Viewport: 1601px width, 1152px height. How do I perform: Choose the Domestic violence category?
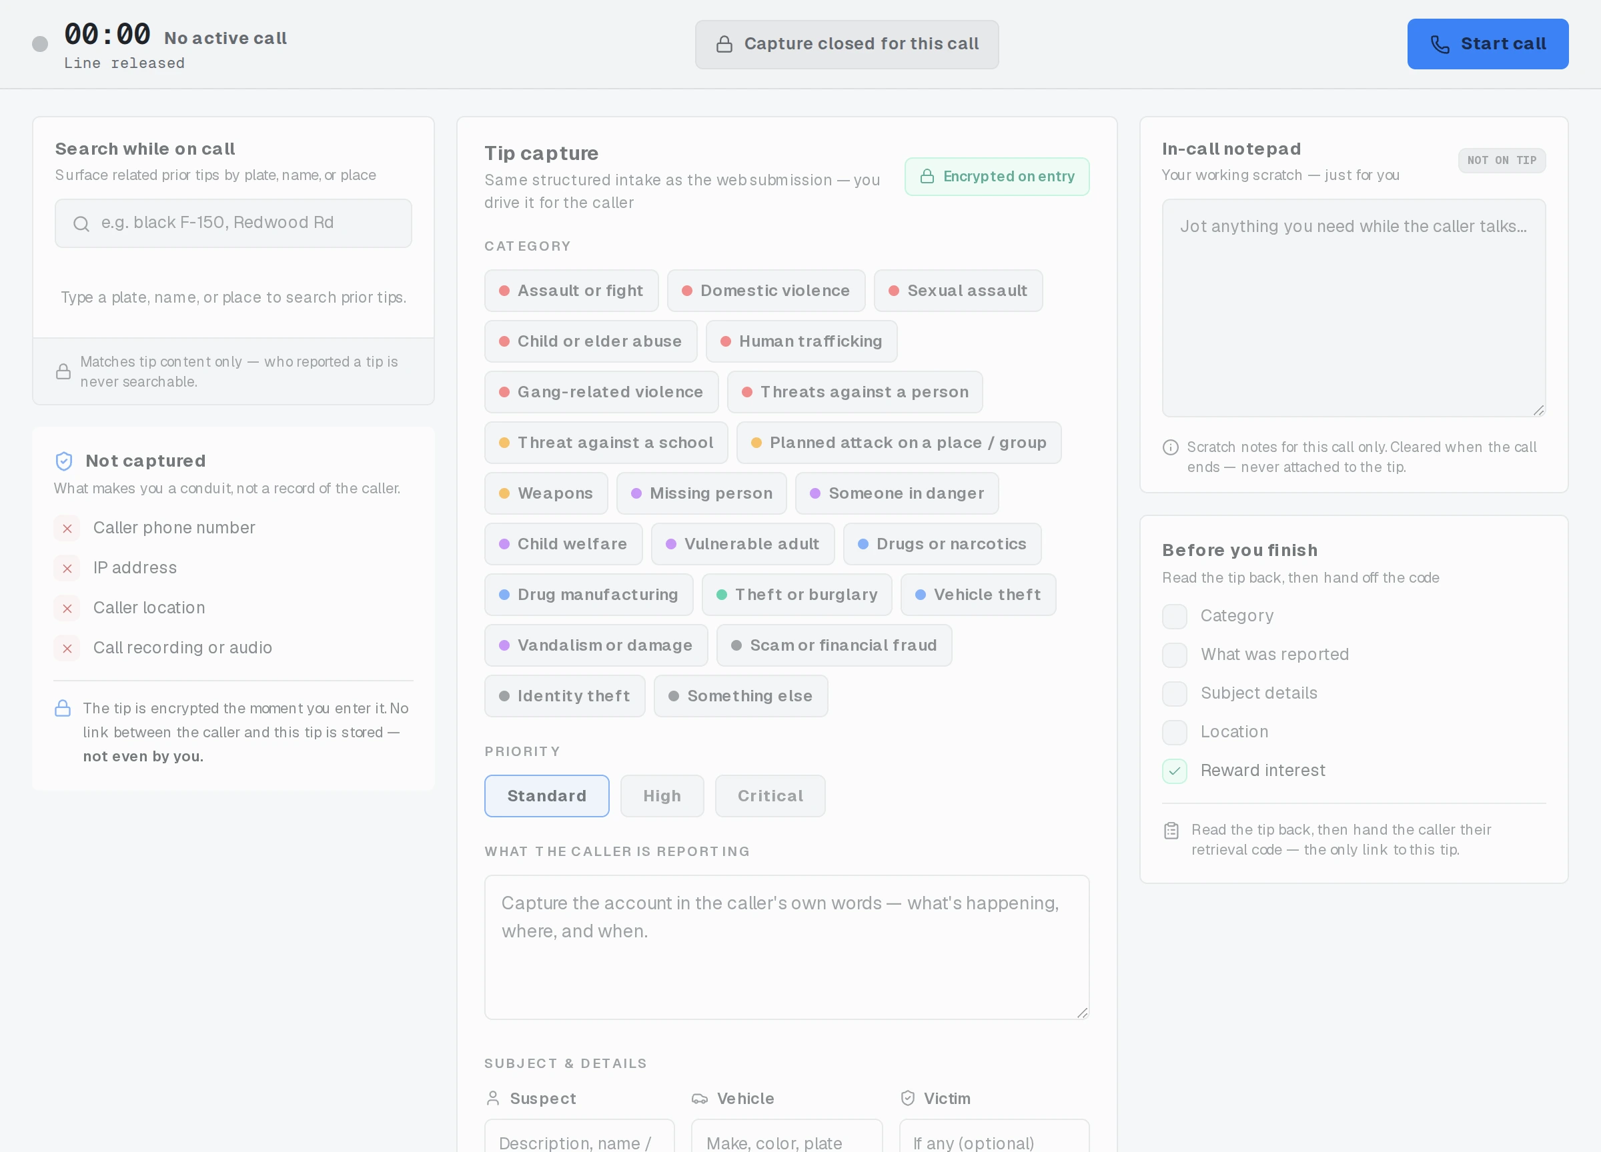pos(766,291)
